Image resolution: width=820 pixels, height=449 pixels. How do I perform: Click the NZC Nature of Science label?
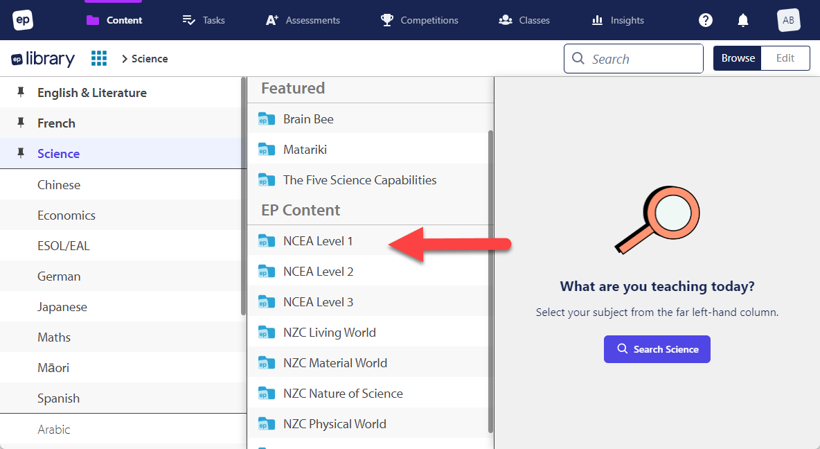click(343, 394)
